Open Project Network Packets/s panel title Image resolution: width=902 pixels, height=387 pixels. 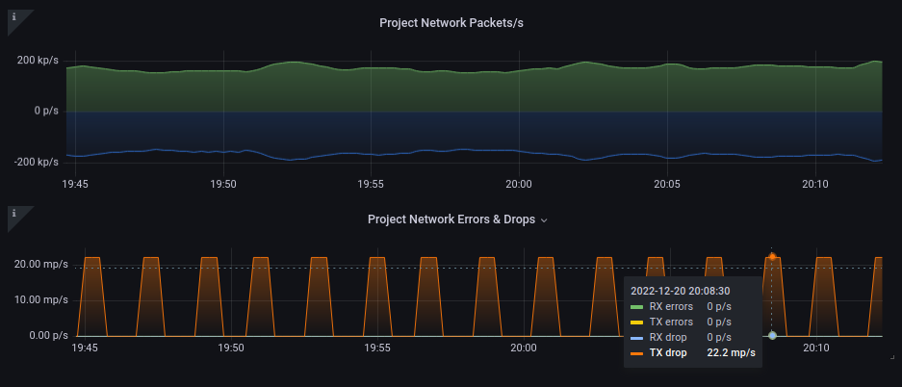[451, 23]
